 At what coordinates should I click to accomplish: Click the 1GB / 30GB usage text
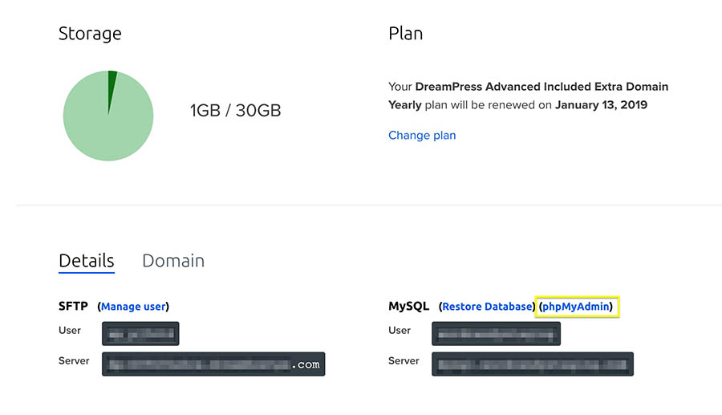coord(235,111)
